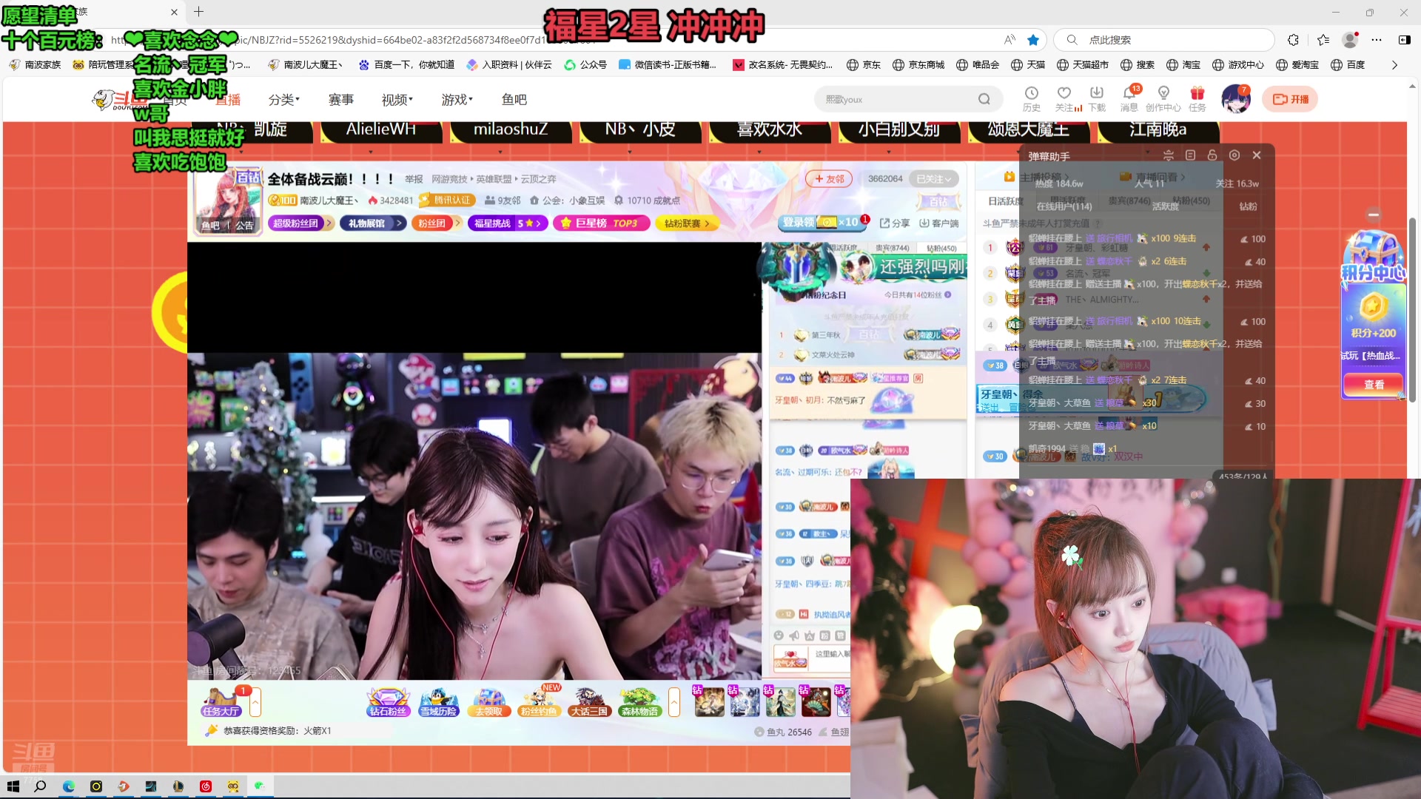Click the 森林物语 game icon

tap(639, 701)
